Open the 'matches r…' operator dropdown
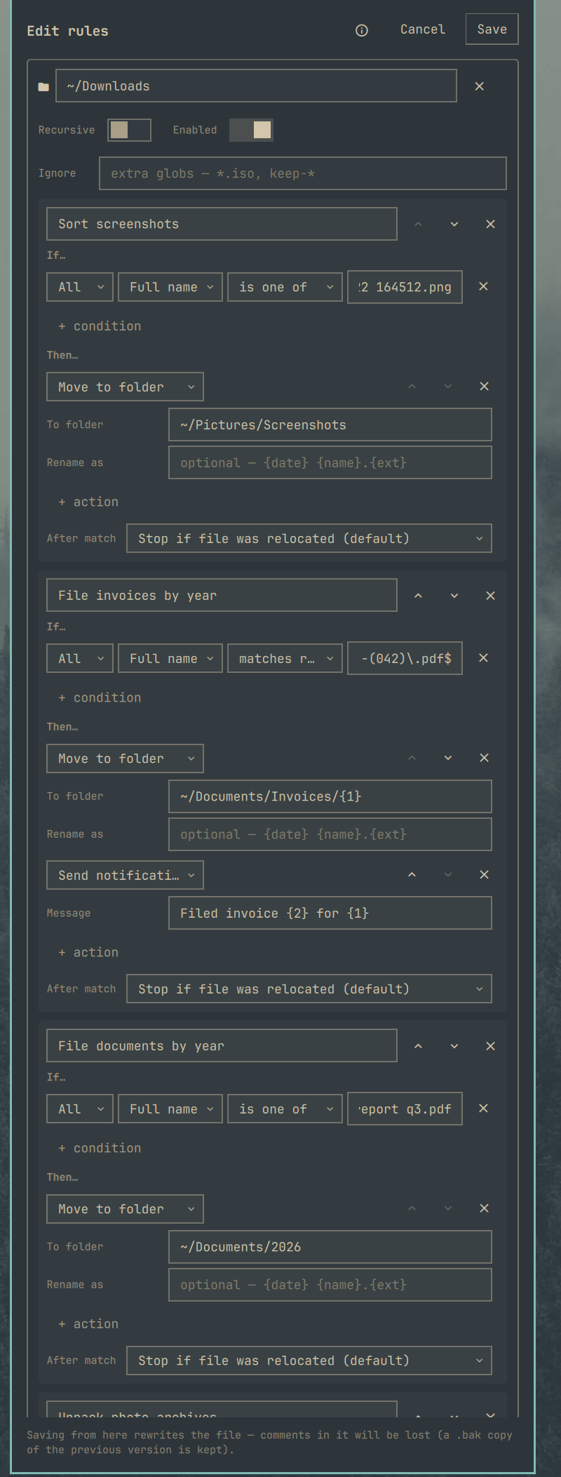Screen dimensions: 561x1477 pos(285,658)
